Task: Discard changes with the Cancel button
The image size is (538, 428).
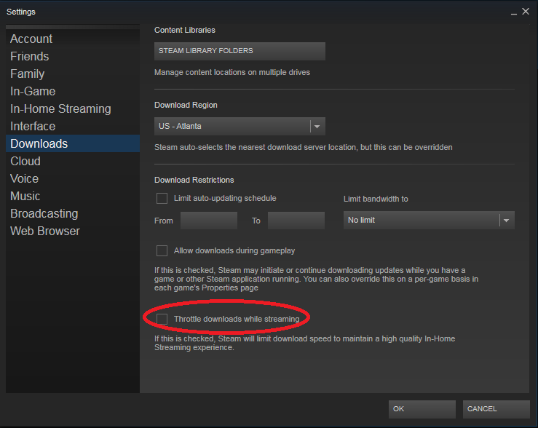Action: 497,409
